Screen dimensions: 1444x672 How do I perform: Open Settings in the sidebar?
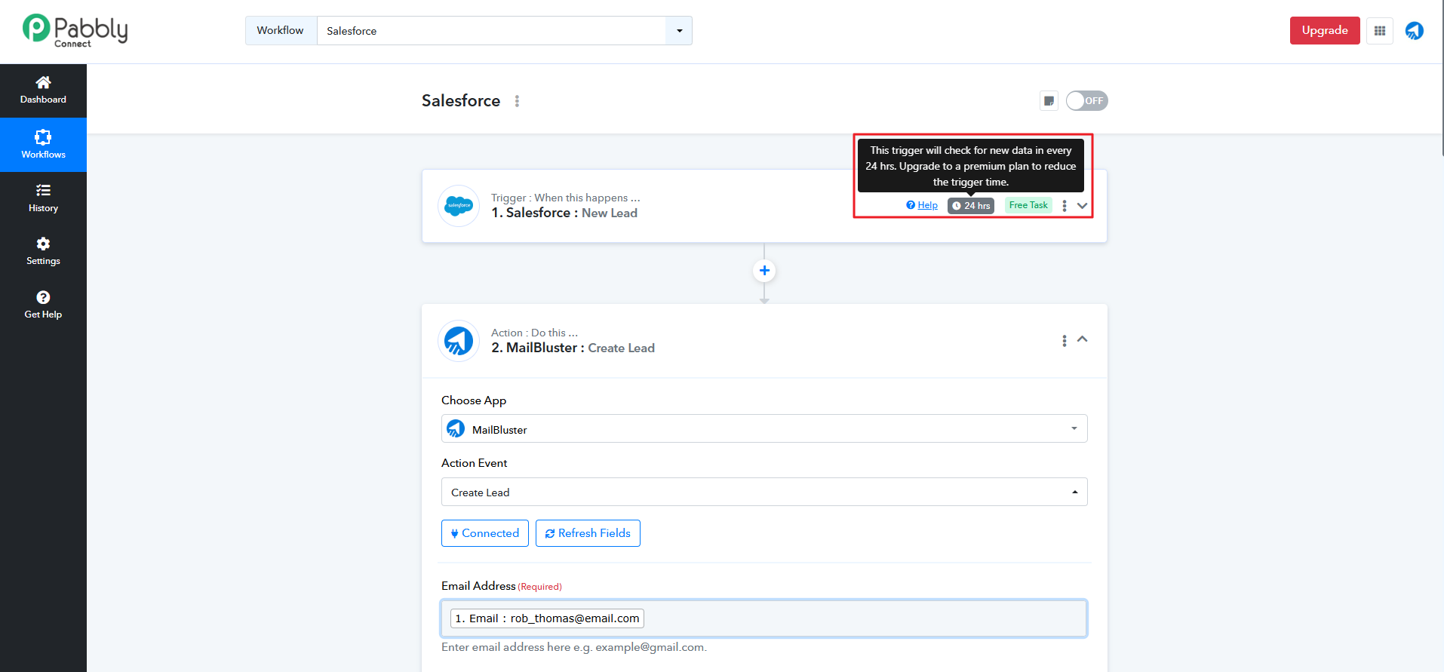pos(43,251)
